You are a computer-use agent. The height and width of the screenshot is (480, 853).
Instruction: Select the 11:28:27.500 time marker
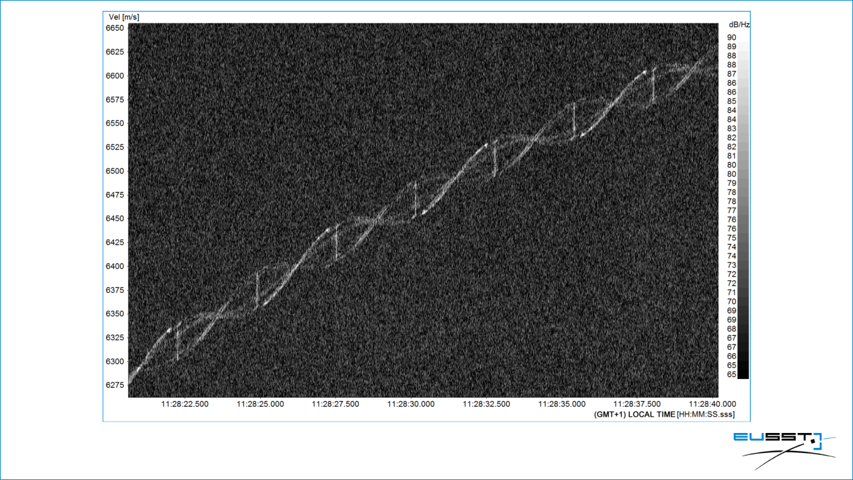pyautogui.click(x=336, y=404)
